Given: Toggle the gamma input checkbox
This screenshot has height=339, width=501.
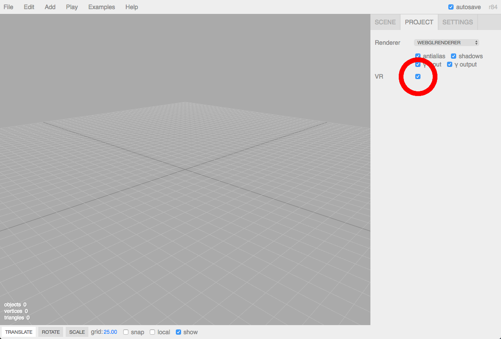Looking at the screenshot, I should (417, 64).
